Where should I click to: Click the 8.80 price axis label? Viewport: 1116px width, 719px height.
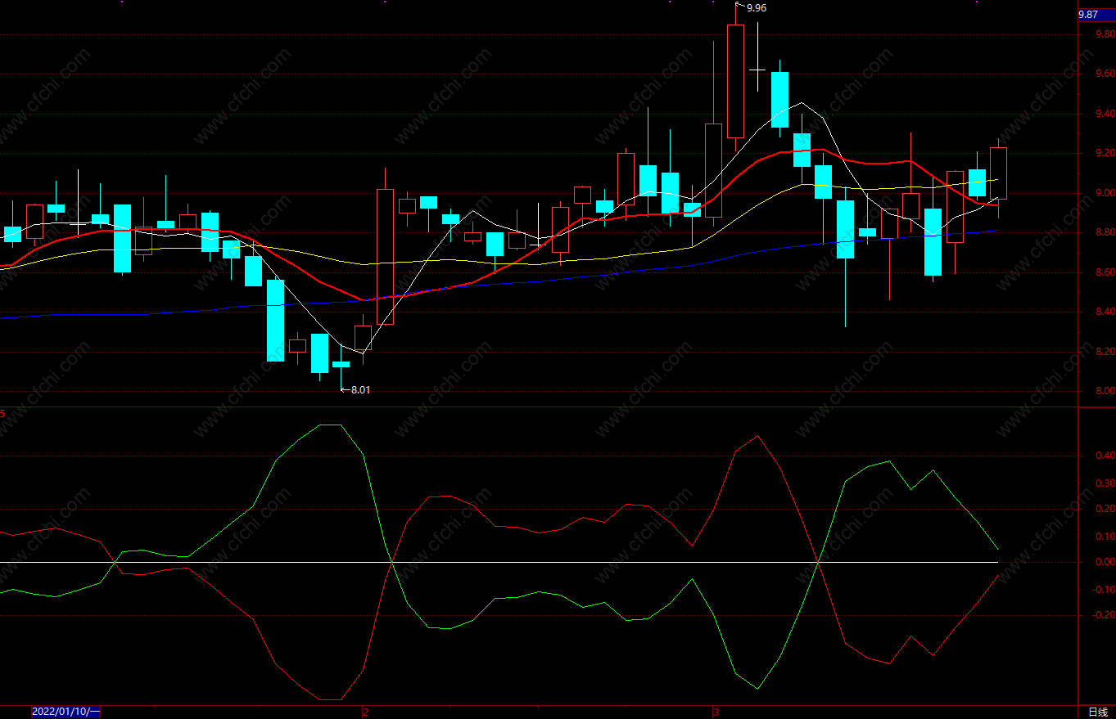click(1105, 233)
